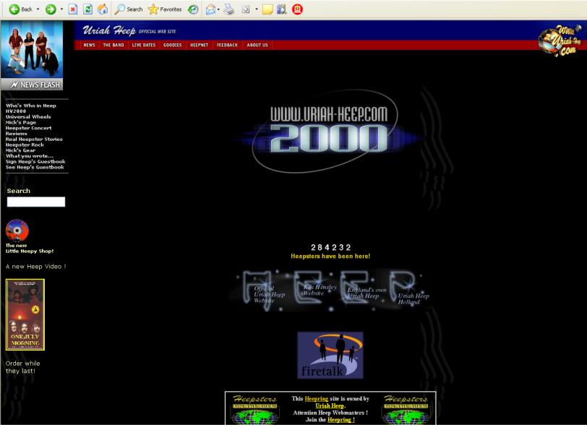Open the Favorites star pane
The width and height of the screenshot is (587, 425).
165,9
